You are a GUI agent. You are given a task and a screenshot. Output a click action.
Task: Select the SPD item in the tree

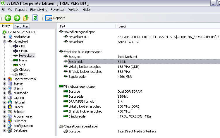(x=22, y=65)
